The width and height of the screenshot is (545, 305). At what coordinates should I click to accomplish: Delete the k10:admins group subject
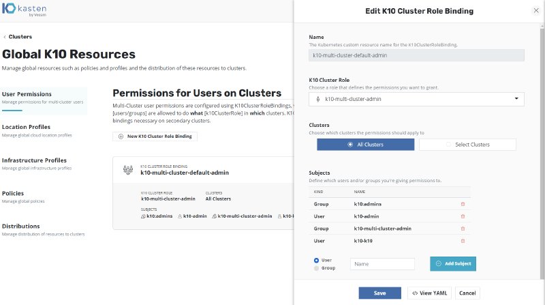(463, 204)
